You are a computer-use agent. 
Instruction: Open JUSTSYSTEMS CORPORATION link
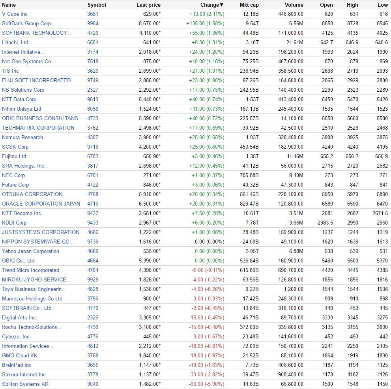(x=41, y=232)
